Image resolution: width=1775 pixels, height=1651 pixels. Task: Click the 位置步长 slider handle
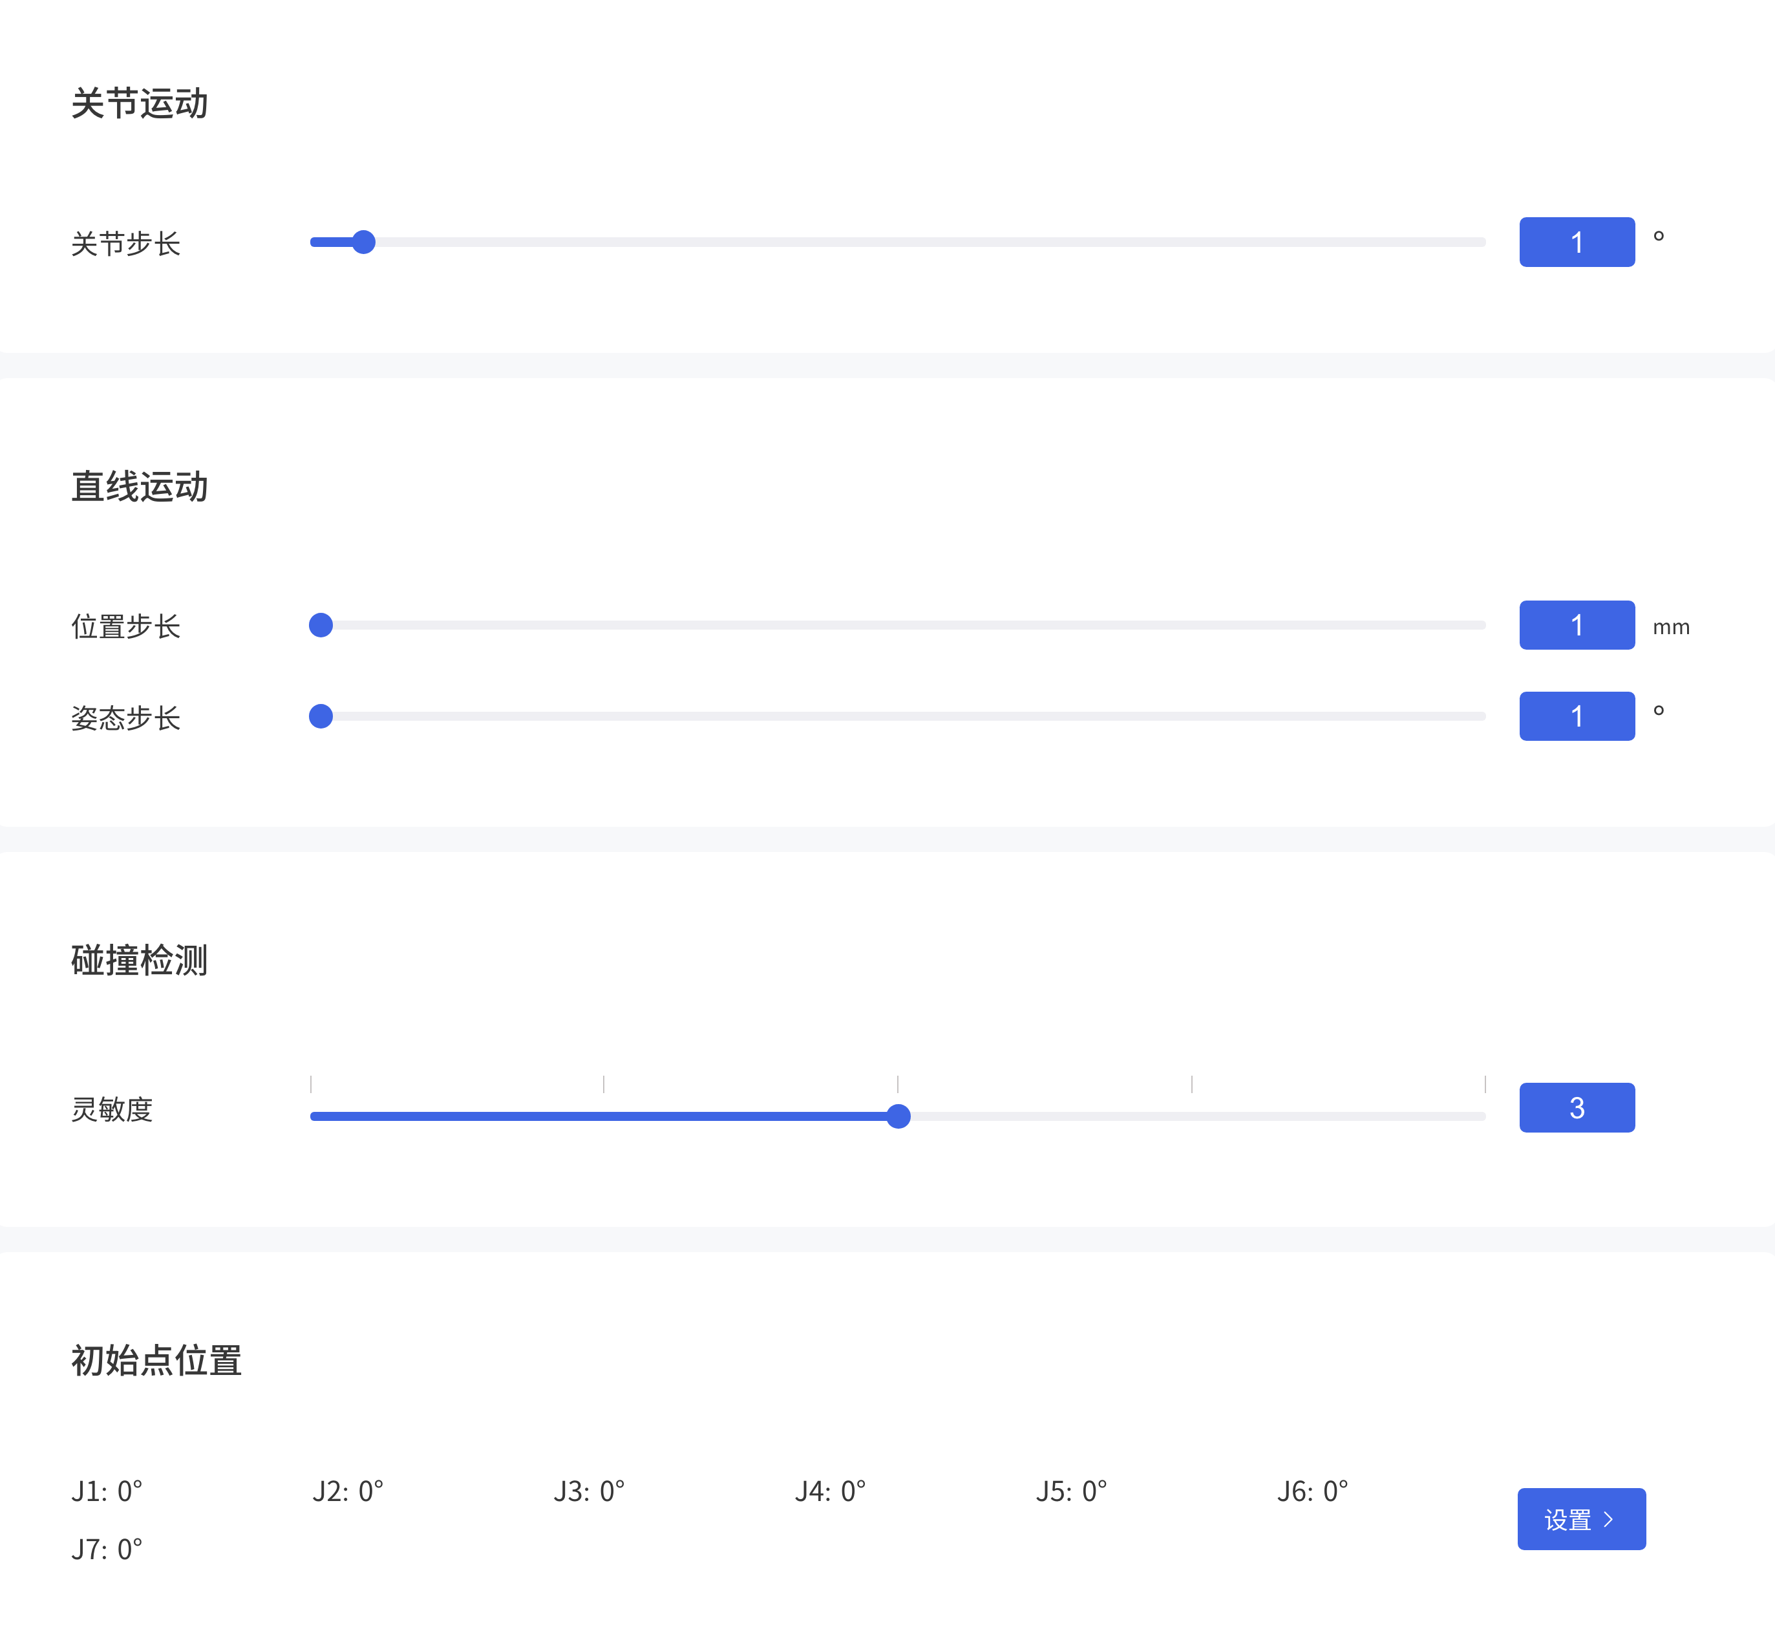tap(320, 625)
